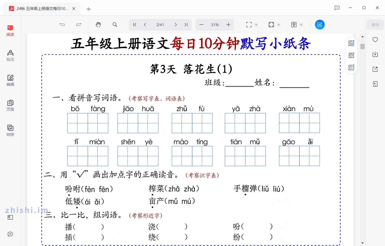This screenshot has height=246, width=385.
Task: Launch the blue AI assistant button
Action: (x=320, y=25)
